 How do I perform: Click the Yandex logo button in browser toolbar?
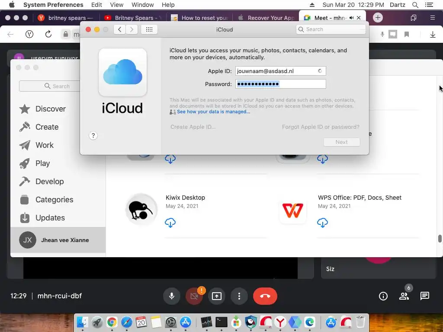point(29,35)
